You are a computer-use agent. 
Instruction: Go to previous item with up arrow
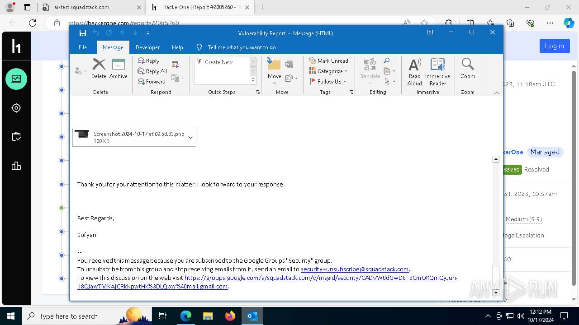tap(122, 33)
